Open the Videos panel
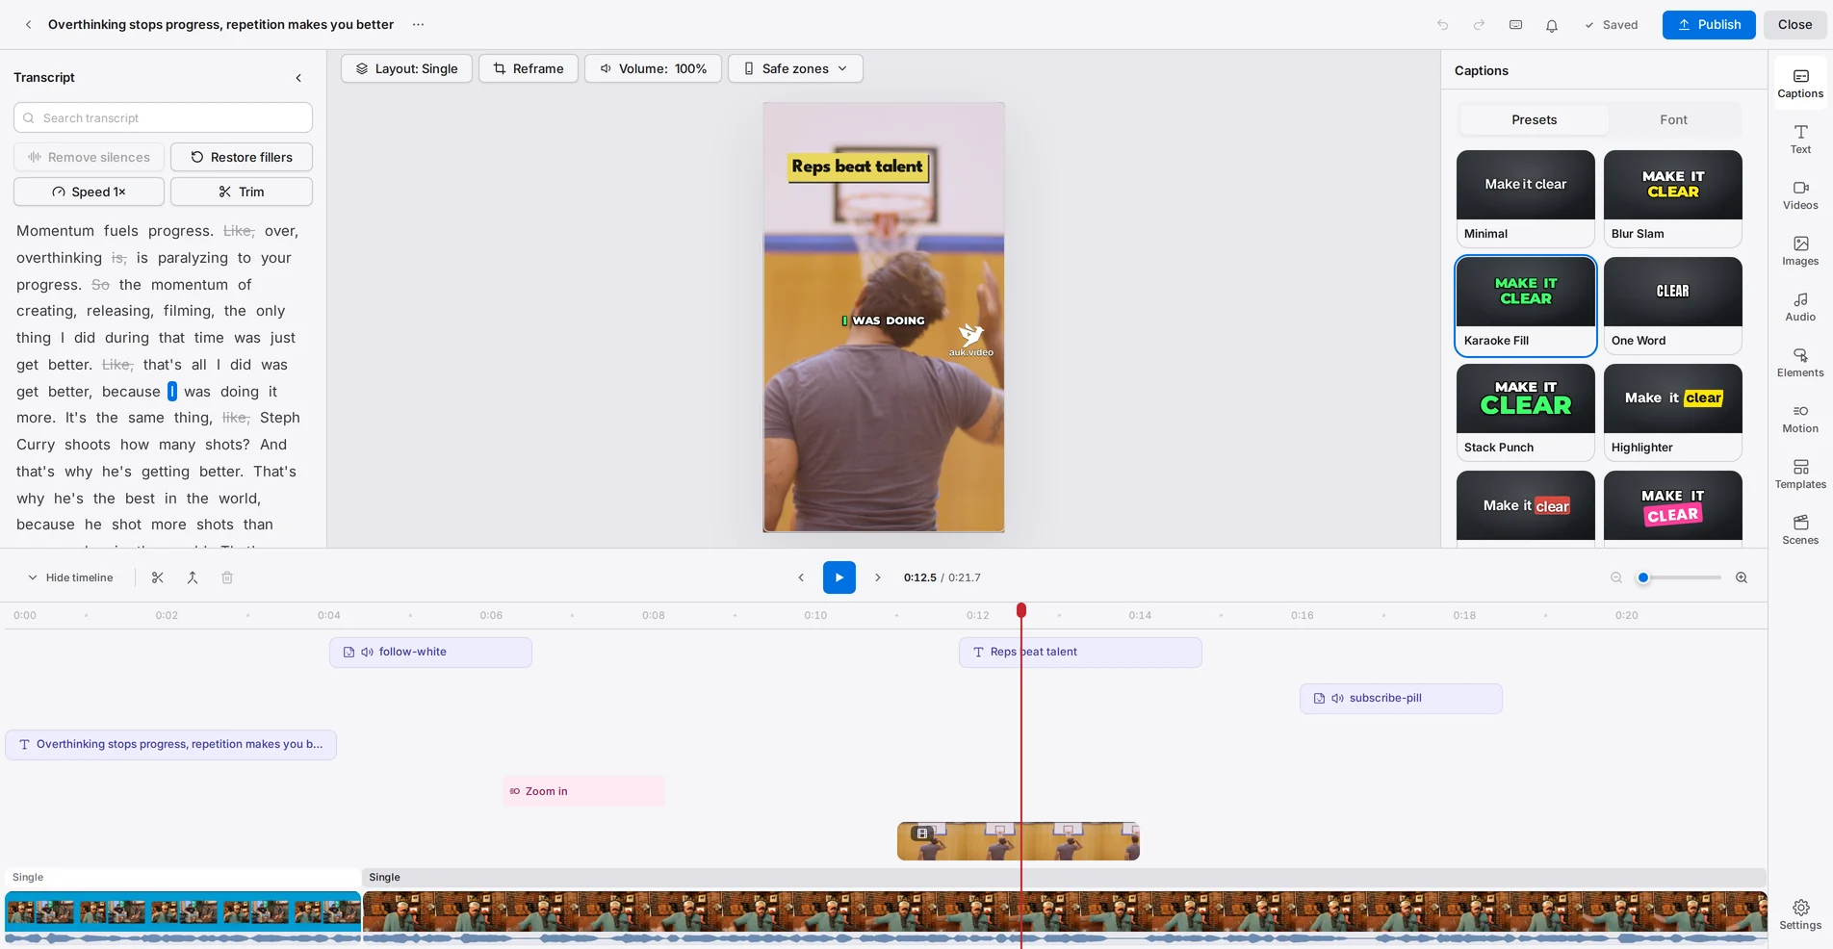 (x=1800, y=194)
